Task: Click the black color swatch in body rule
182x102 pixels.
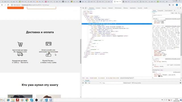Action: pyautogui.click(x=159, y=76)
